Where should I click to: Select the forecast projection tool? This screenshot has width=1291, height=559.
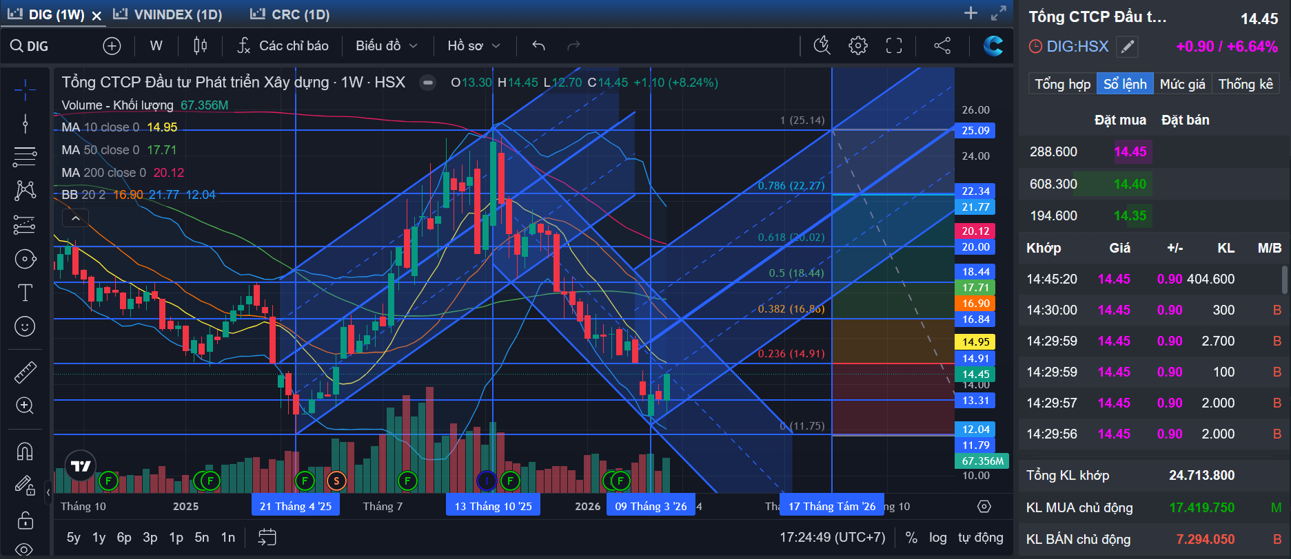(x=25, y=225)
